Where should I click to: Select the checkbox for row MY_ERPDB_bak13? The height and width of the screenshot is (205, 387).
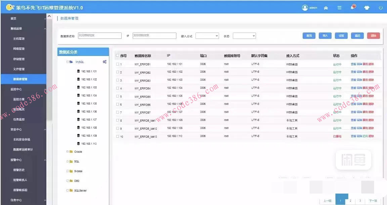[x=118, y=136]
